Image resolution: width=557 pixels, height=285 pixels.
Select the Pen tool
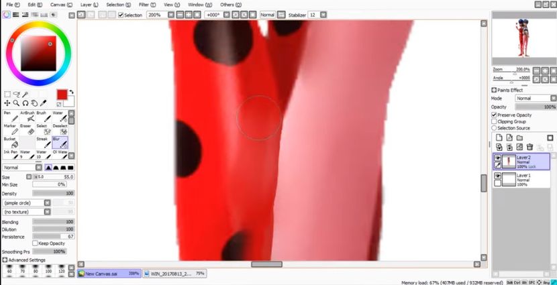(x=11, y=117)
